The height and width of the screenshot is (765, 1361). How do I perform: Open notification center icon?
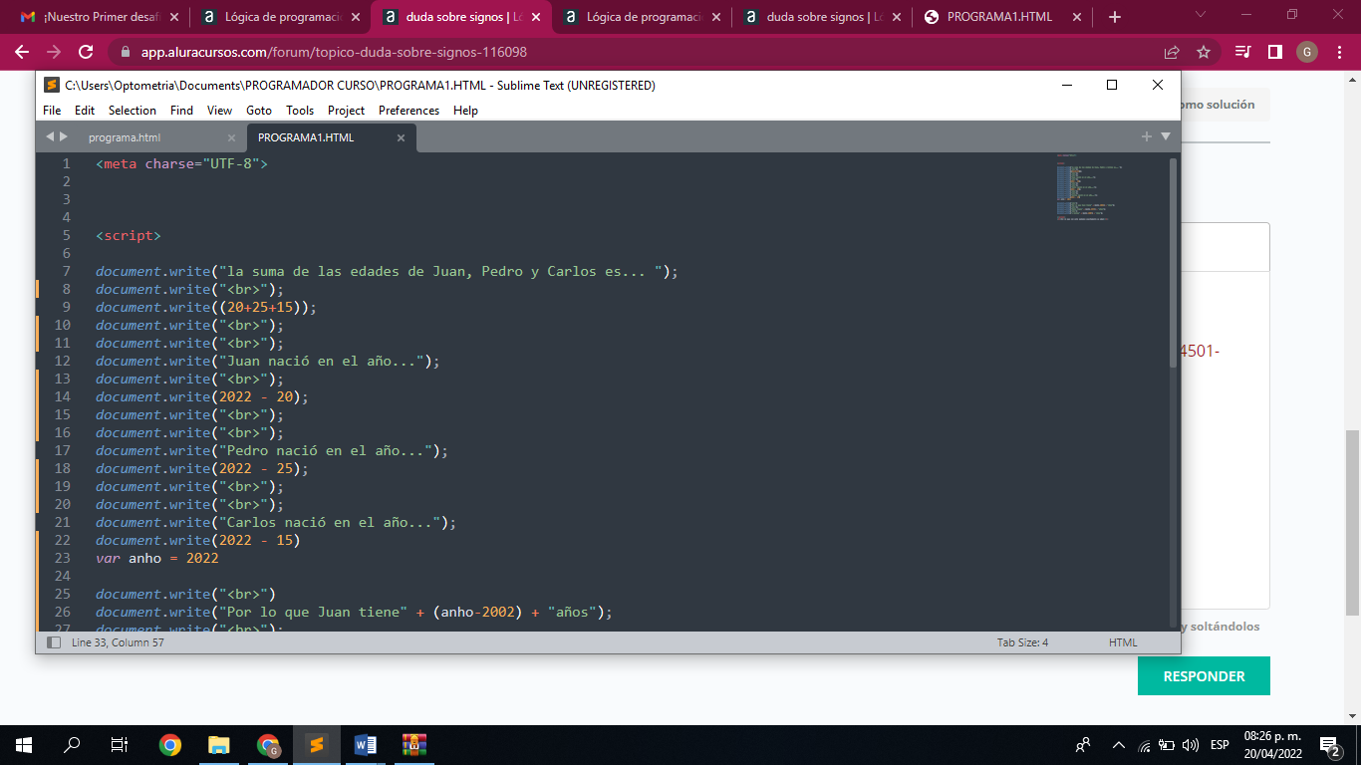click(x=1329, y=745)
